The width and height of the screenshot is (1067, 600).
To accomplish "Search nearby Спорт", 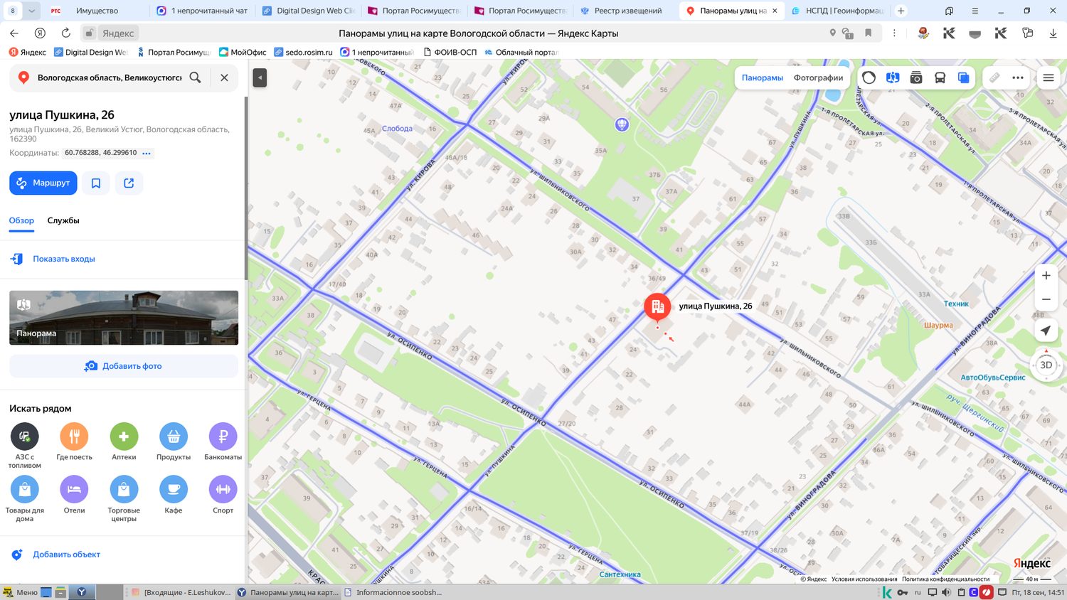I will (223, 495).
